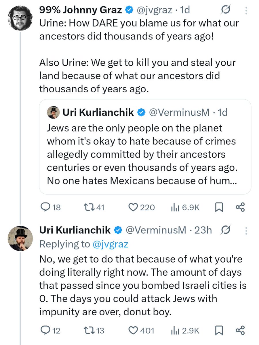Open the @jvgraz mention link

[110, 244]
